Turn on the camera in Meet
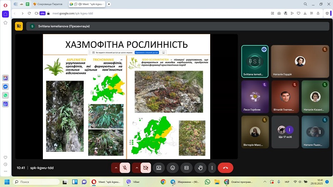 (146, 168)
